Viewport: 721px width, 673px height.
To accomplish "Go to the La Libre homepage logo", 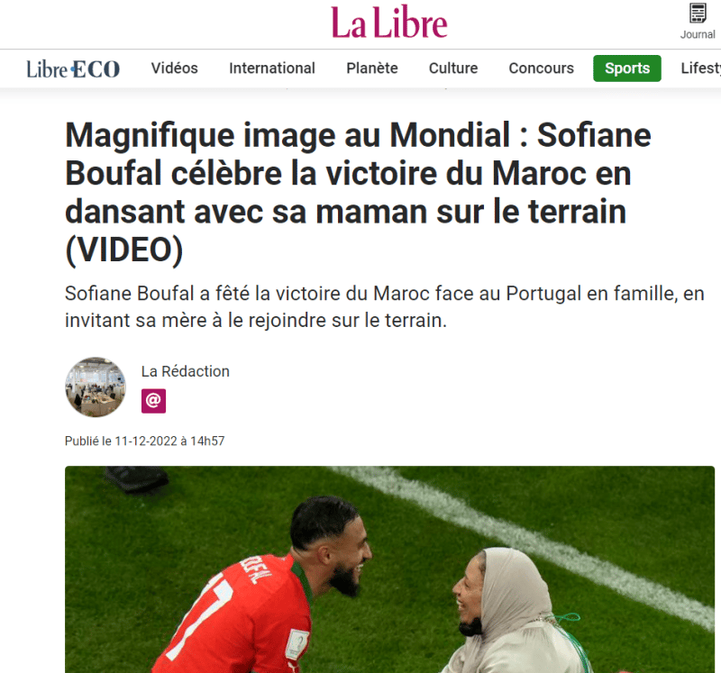I will click(x=389, y=23).
